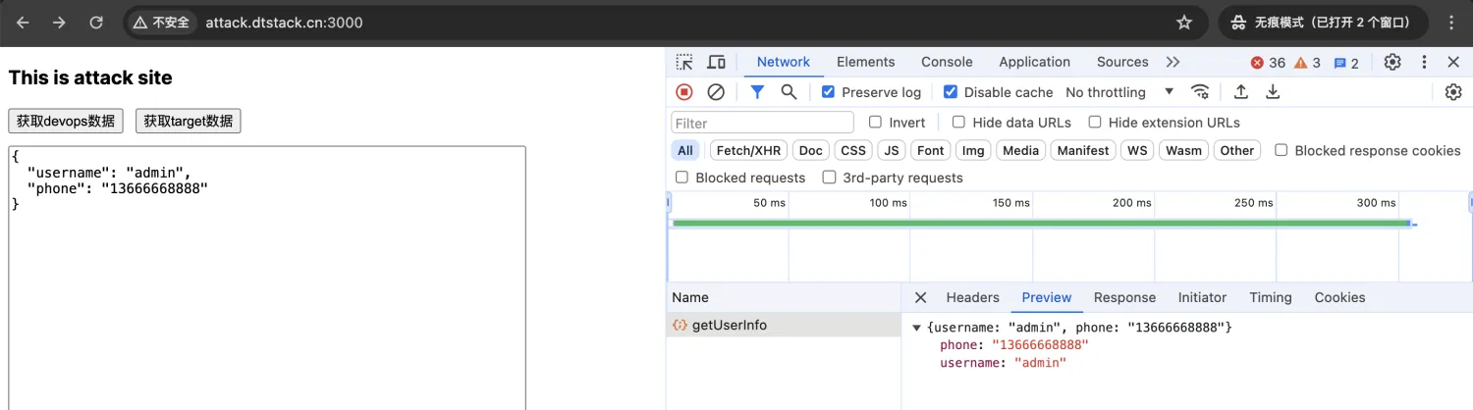Image resolution: width=1473 pixels, height=410 pixels.
Task: Open DevTools settings gear
Action: [x=1392, y=62]
